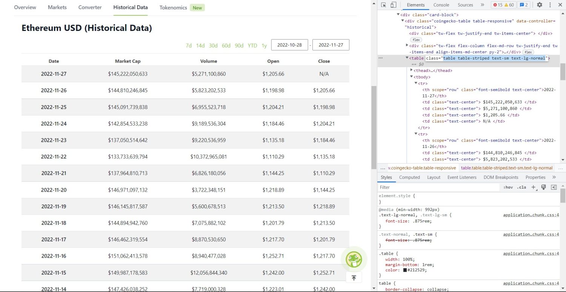This screenshot has width=566, height=292.
Task: Add a new style rule with the plus icon
Action: pos(534,187)
